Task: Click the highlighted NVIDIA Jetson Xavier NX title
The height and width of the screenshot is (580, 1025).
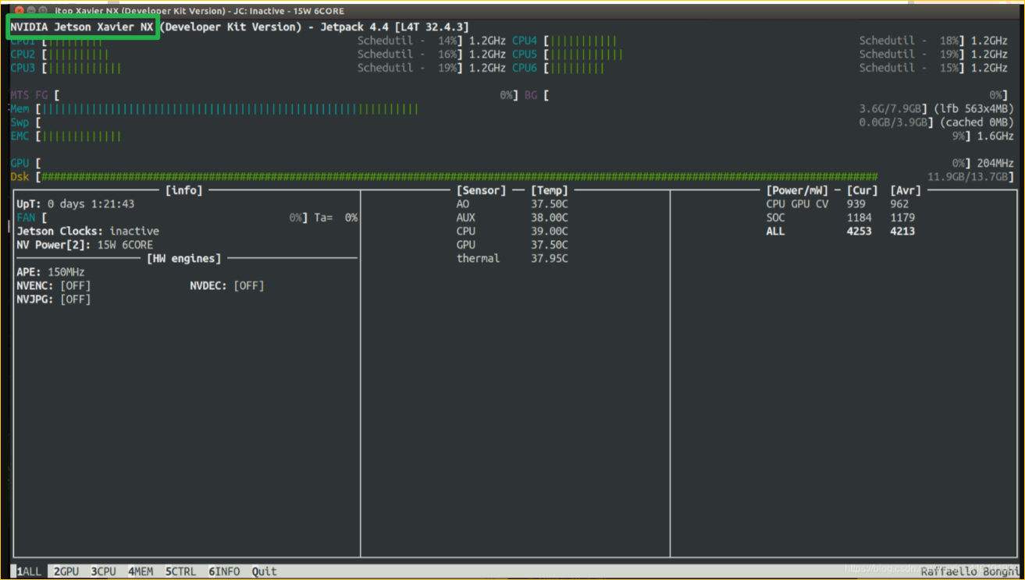Action: click(82, 27)
